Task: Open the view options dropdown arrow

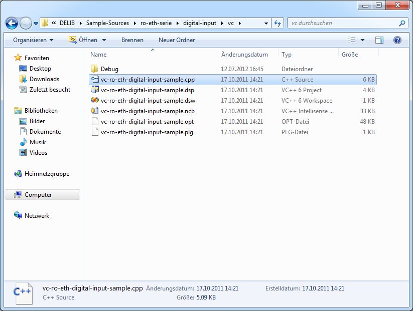Action: (363, 40)
